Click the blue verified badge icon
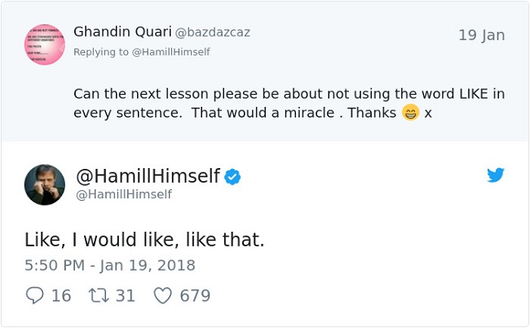Viewport: 530px width, 328px height. 232,176
